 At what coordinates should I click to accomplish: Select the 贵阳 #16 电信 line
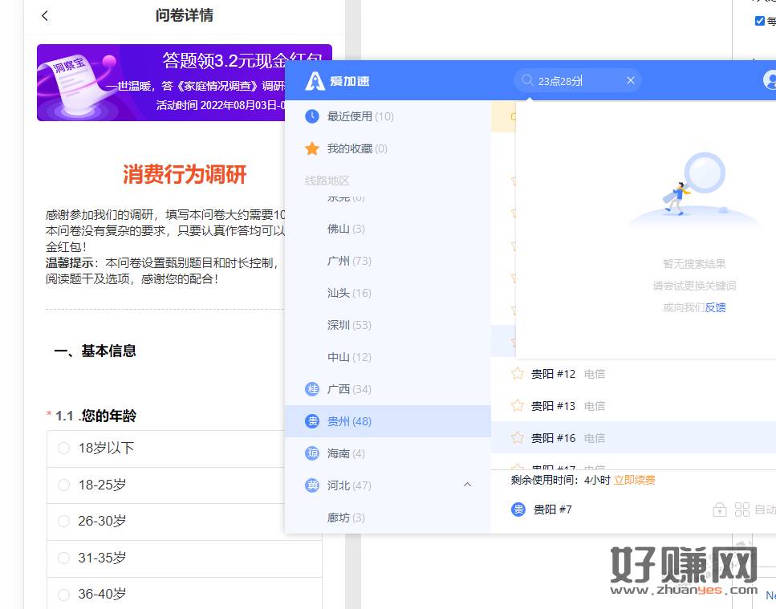[x=633, y=438]
